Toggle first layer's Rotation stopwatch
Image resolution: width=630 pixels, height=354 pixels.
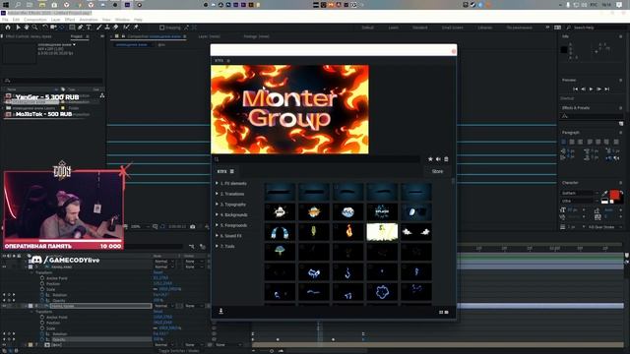42,295
